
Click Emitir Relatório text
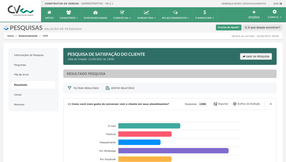click(123, 88)
